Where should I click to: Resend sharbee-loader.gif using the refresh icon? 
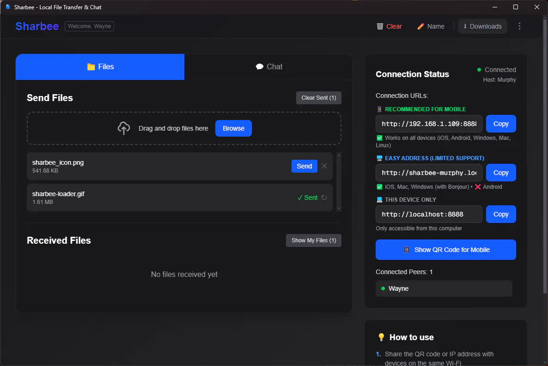pyautogui.click(x=324, y=198)
